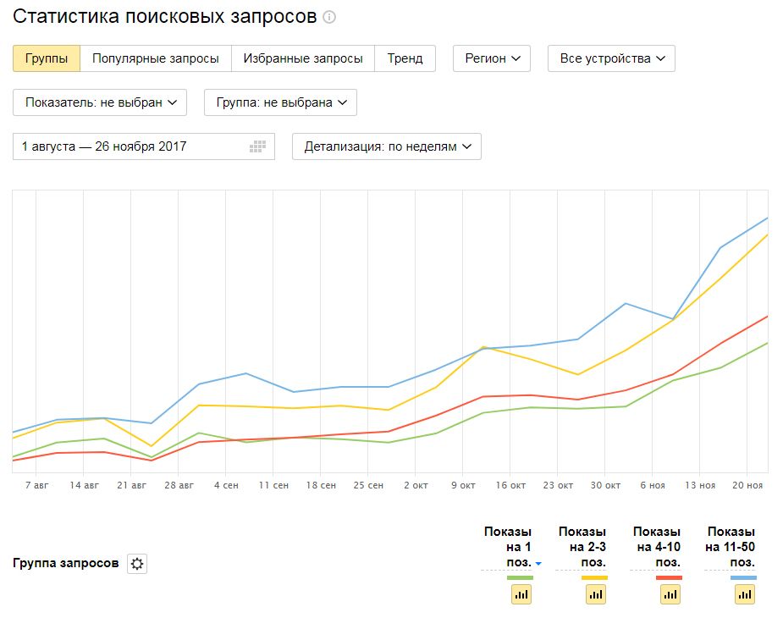The width and height of the screenshot is (783, 618).
Task: Open the query group settings gear
Action: 137,564
